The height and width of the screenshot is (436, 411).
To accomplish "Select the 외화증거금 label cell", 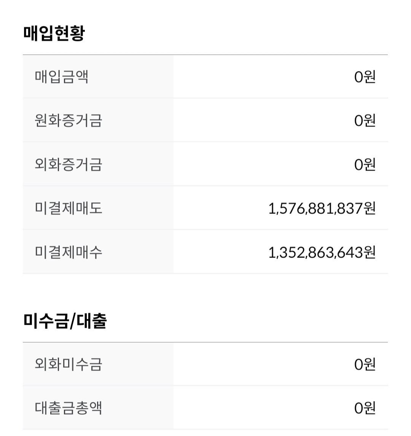I will (68, 164).
